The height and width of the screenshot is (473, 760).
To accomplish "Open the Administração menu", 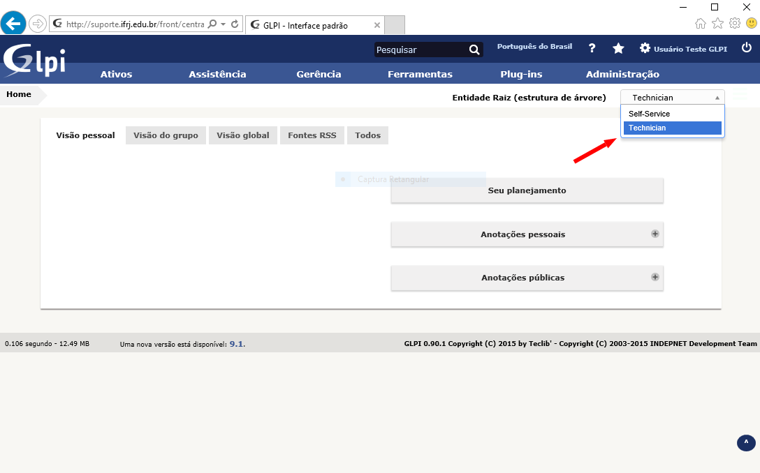I will pos(622,74).
